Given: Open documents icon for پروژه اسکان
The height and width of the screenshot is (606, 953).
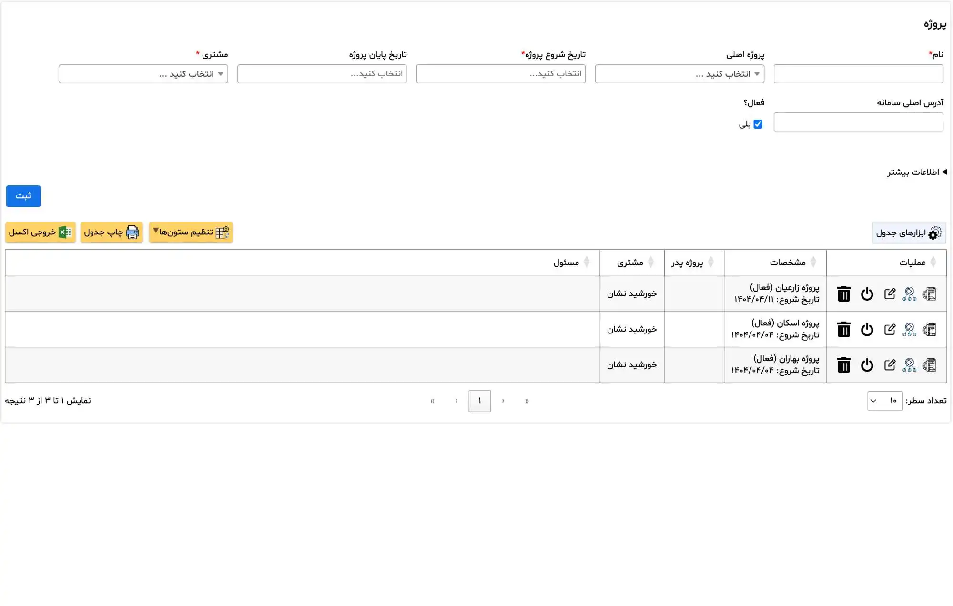Looking at the screenshot, I should point(929,329).
